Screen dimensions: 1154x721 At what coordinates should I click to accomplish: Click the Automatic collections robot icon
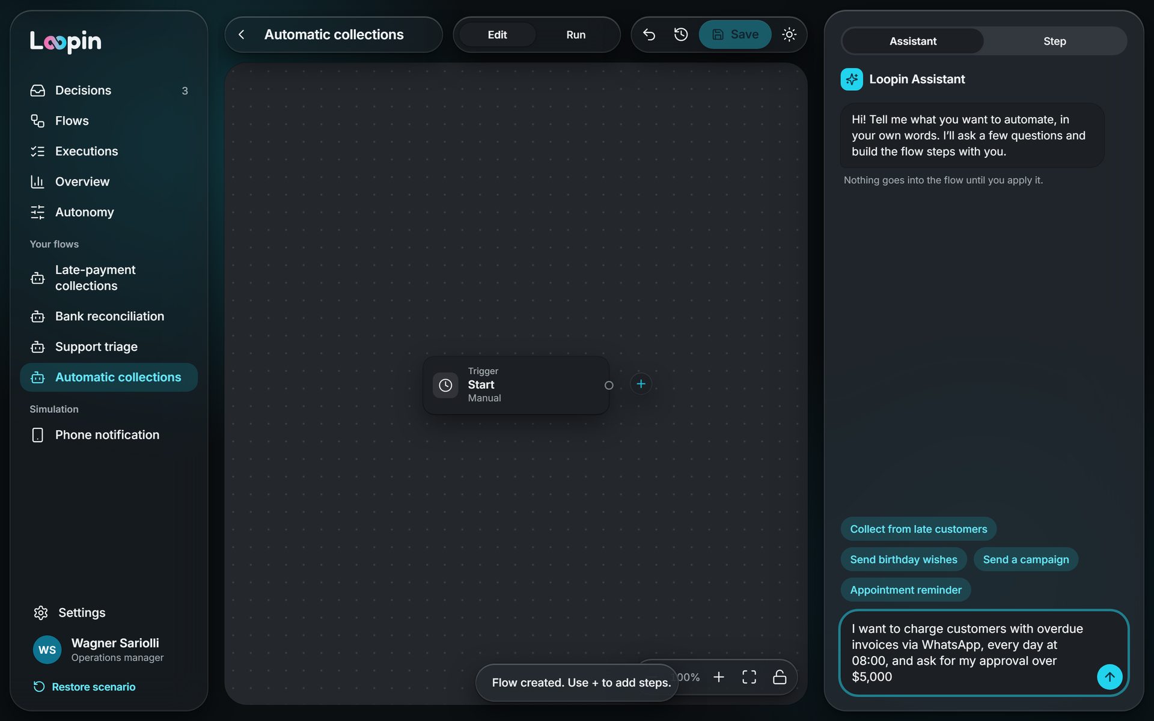click(37, 377)
